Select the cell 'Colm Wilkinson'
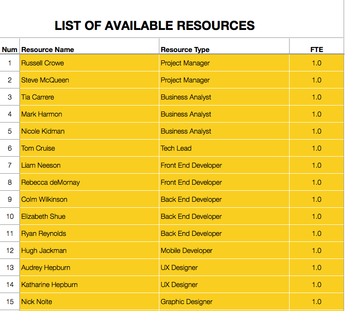This screenshot has width=345, height=311. (x=89, y=200)
